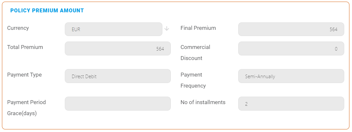Select the Total Premium input field
This screenshot has width=352, height=132.
(118, 49)
